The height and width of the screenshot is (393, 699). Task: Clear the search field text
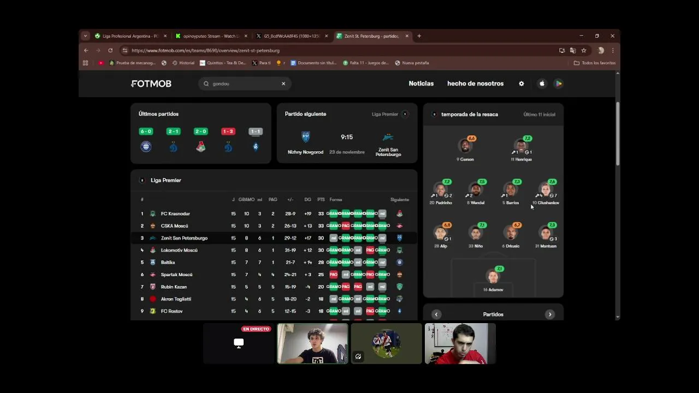pos(283,84)
